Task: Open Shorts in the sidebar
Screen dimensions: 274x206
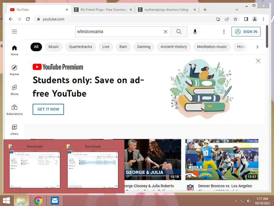Action: [x=14, y=90]
